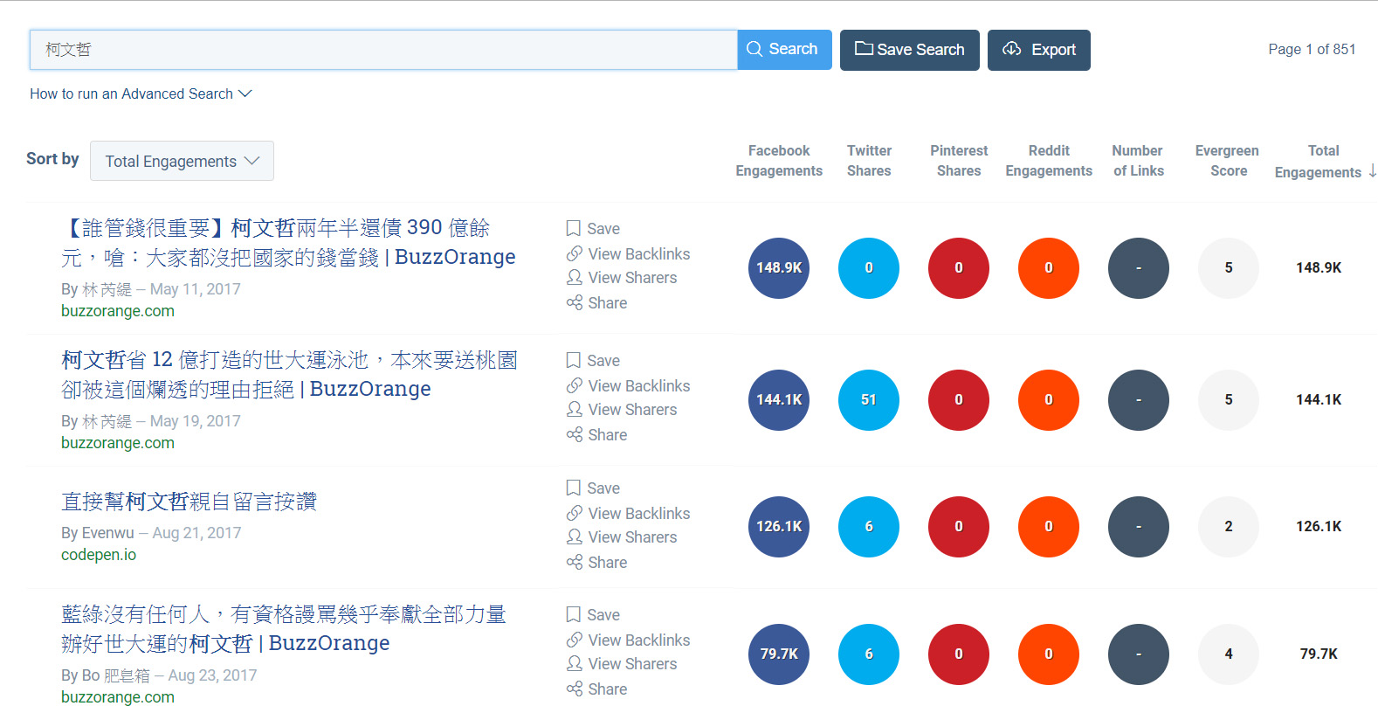Click the View Sharers person icon for third article

tap(574, 536)
